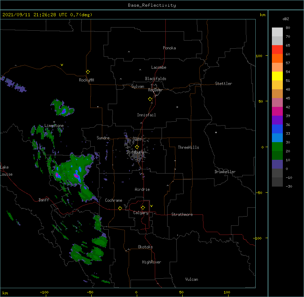Image resolution: width=304 pixels, height=297 pixels.
Task: Click the Limestone label
Action: (54, 126)
